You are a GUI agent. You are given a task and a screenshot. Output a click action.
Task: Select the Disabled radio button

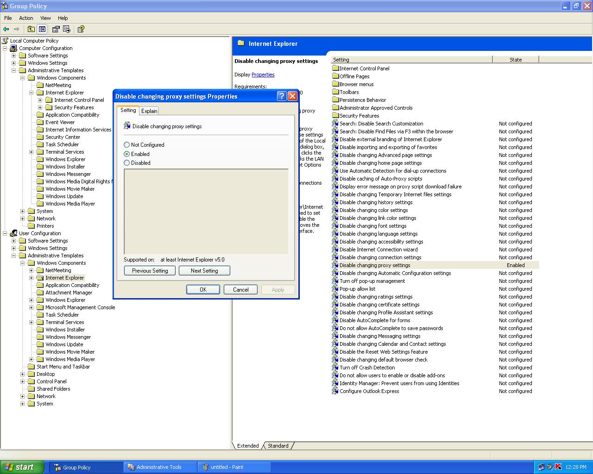pyautogui.click(x=127, y=162)
